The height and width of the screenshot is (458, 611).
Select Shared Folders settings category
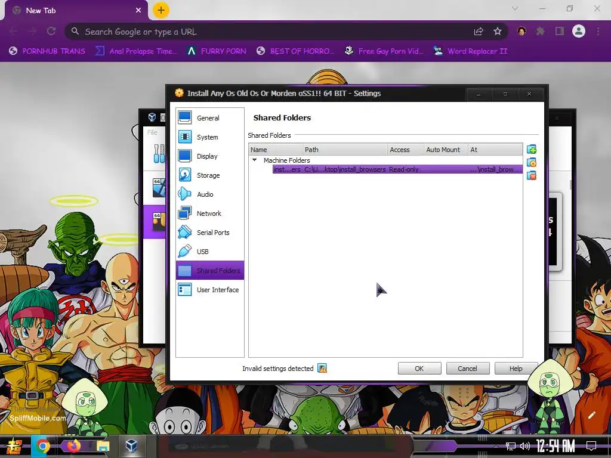pyautogui.click(x=209, y=270)
